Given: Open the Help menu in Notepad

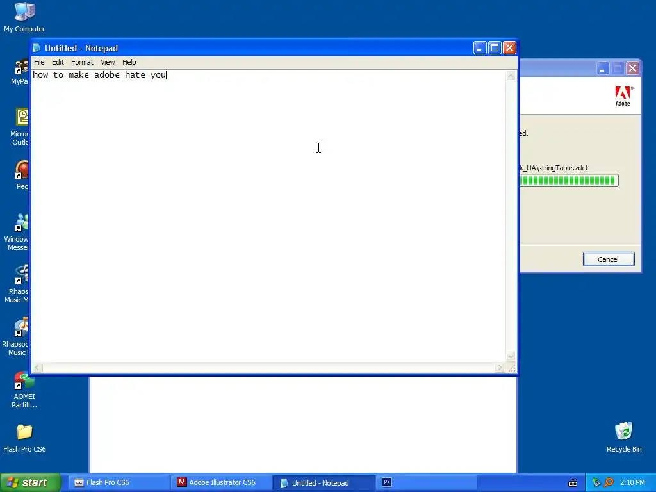Looking at the screenshot, I should [x=129, y=62].
